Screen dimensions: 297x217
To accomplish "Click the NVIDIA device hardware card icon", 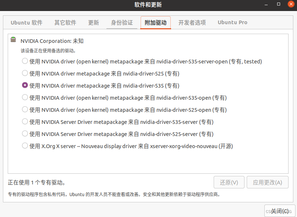I will point(13,40).
